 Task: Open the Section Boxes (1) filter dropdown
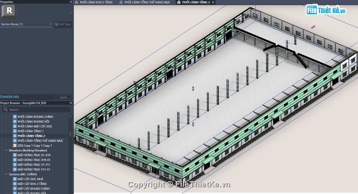[x=26, y=24]
